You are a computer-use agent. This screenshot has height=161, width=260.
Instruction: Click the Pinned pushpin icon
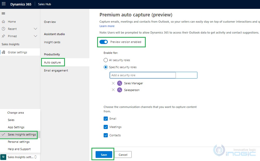point(3,36)
